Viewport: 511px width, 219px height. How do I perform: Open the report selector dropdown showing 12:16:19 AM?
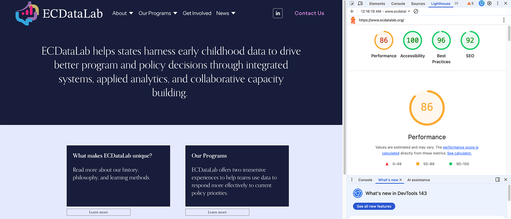(x=385, y=11)
